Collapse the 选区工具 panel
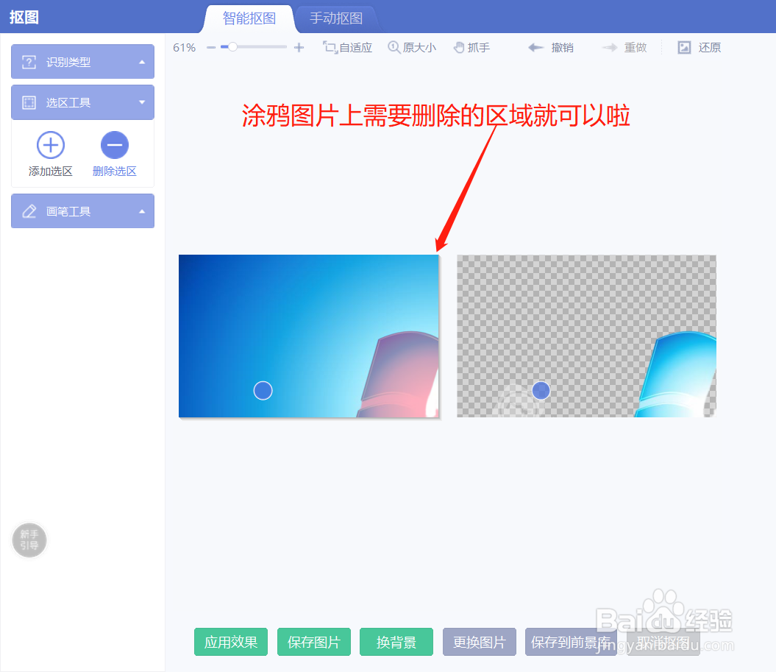Viewport: 776px width, 672px height. [82, 102]
